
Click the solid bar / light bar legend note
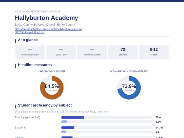(x=62, y=112)
